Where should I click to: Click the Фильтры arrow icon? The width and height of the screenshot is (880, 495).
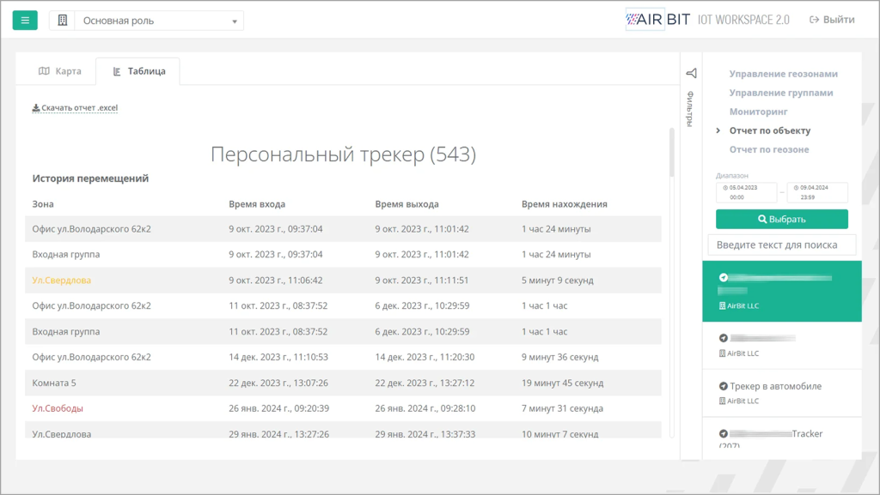691,74
